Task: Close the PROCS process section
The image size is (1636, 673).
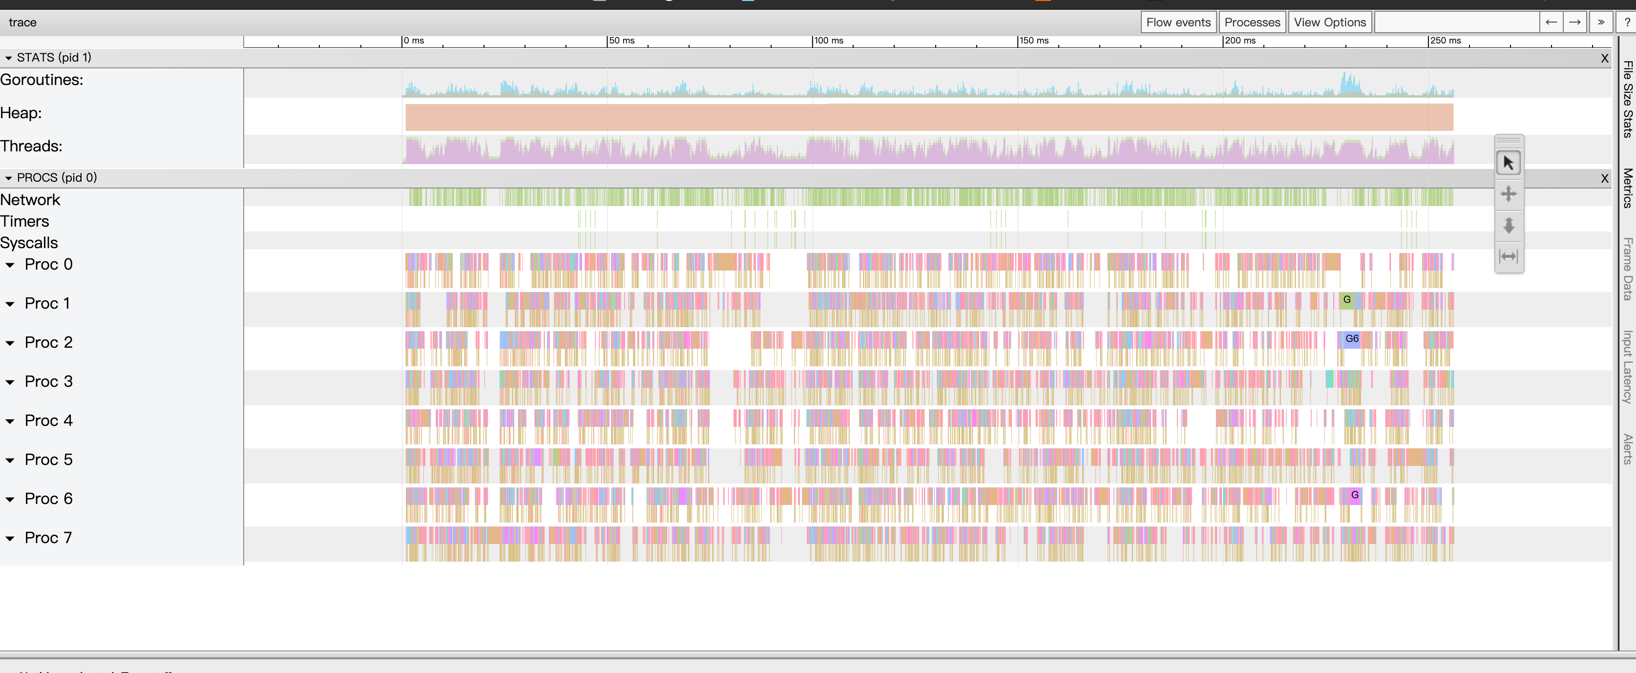Action: [1604, 178]
